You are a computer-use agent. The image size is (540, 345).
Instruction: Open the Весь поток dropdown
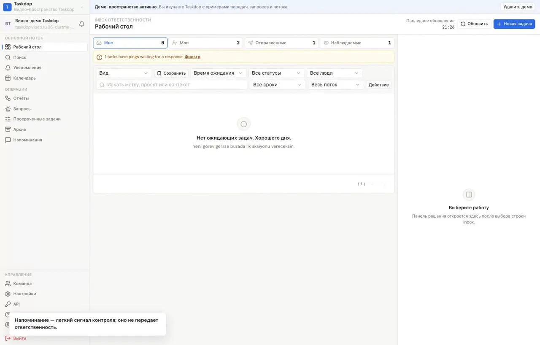[x=336, y=85]
